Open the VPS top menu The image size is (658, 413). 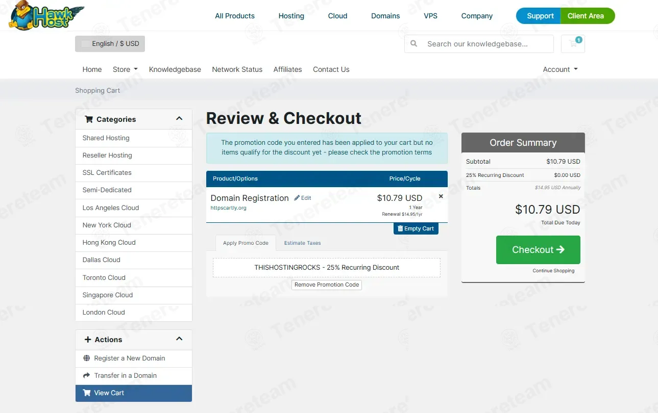(x=430, y=16)
